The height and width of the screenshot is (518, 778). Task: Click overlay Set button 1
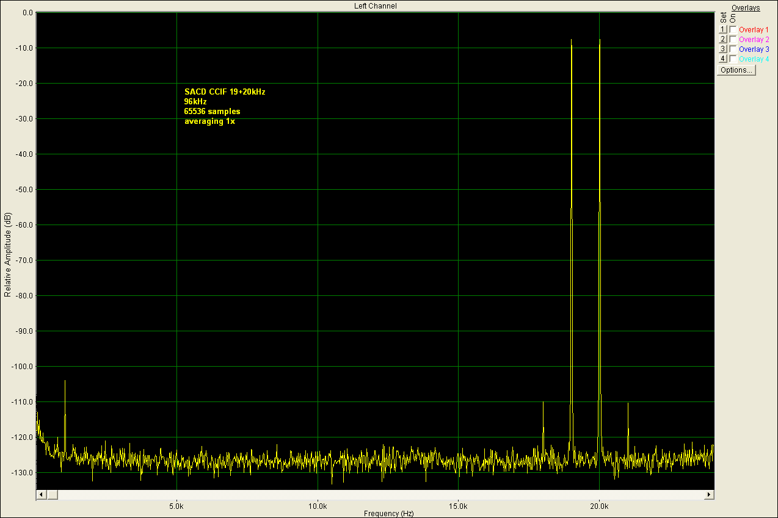click(x=722, y=29)
